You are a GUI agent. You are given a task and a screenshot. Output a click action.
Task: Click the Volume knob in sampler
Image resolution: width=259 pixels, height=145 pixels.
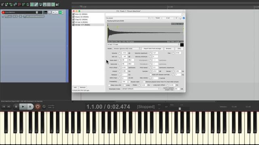[x=120, y=53]
